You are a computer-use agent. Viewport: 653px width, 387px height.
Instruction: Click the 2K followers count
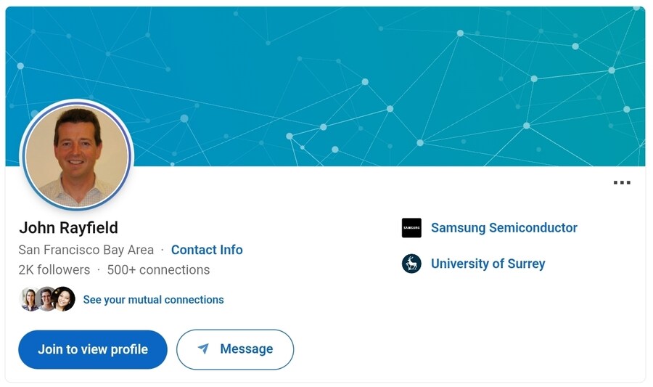pos(54,270)
